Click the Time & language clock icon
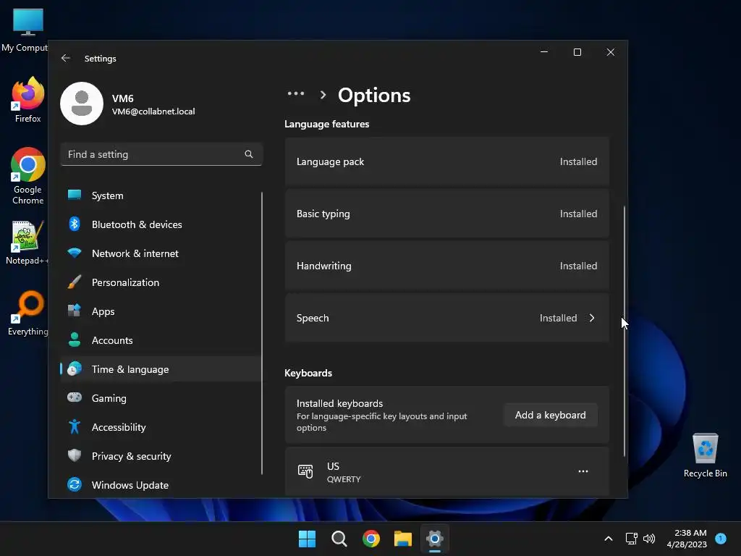 pyautogui.click(x=75, y=368)
